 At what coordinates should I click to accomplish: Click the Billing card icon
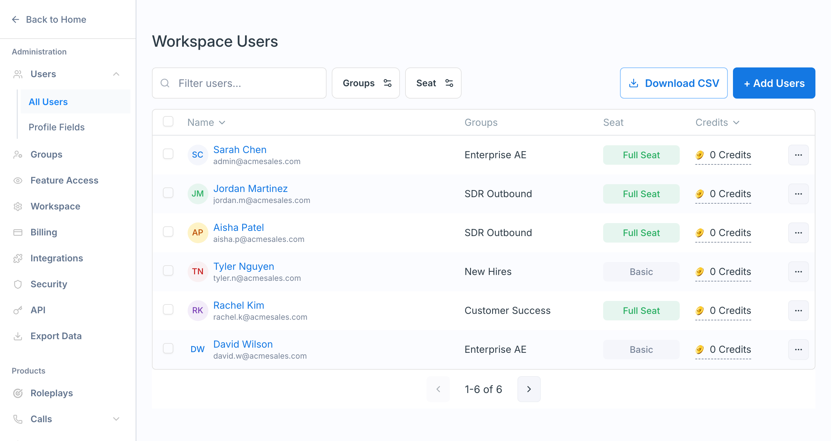(x=18, y=232)
